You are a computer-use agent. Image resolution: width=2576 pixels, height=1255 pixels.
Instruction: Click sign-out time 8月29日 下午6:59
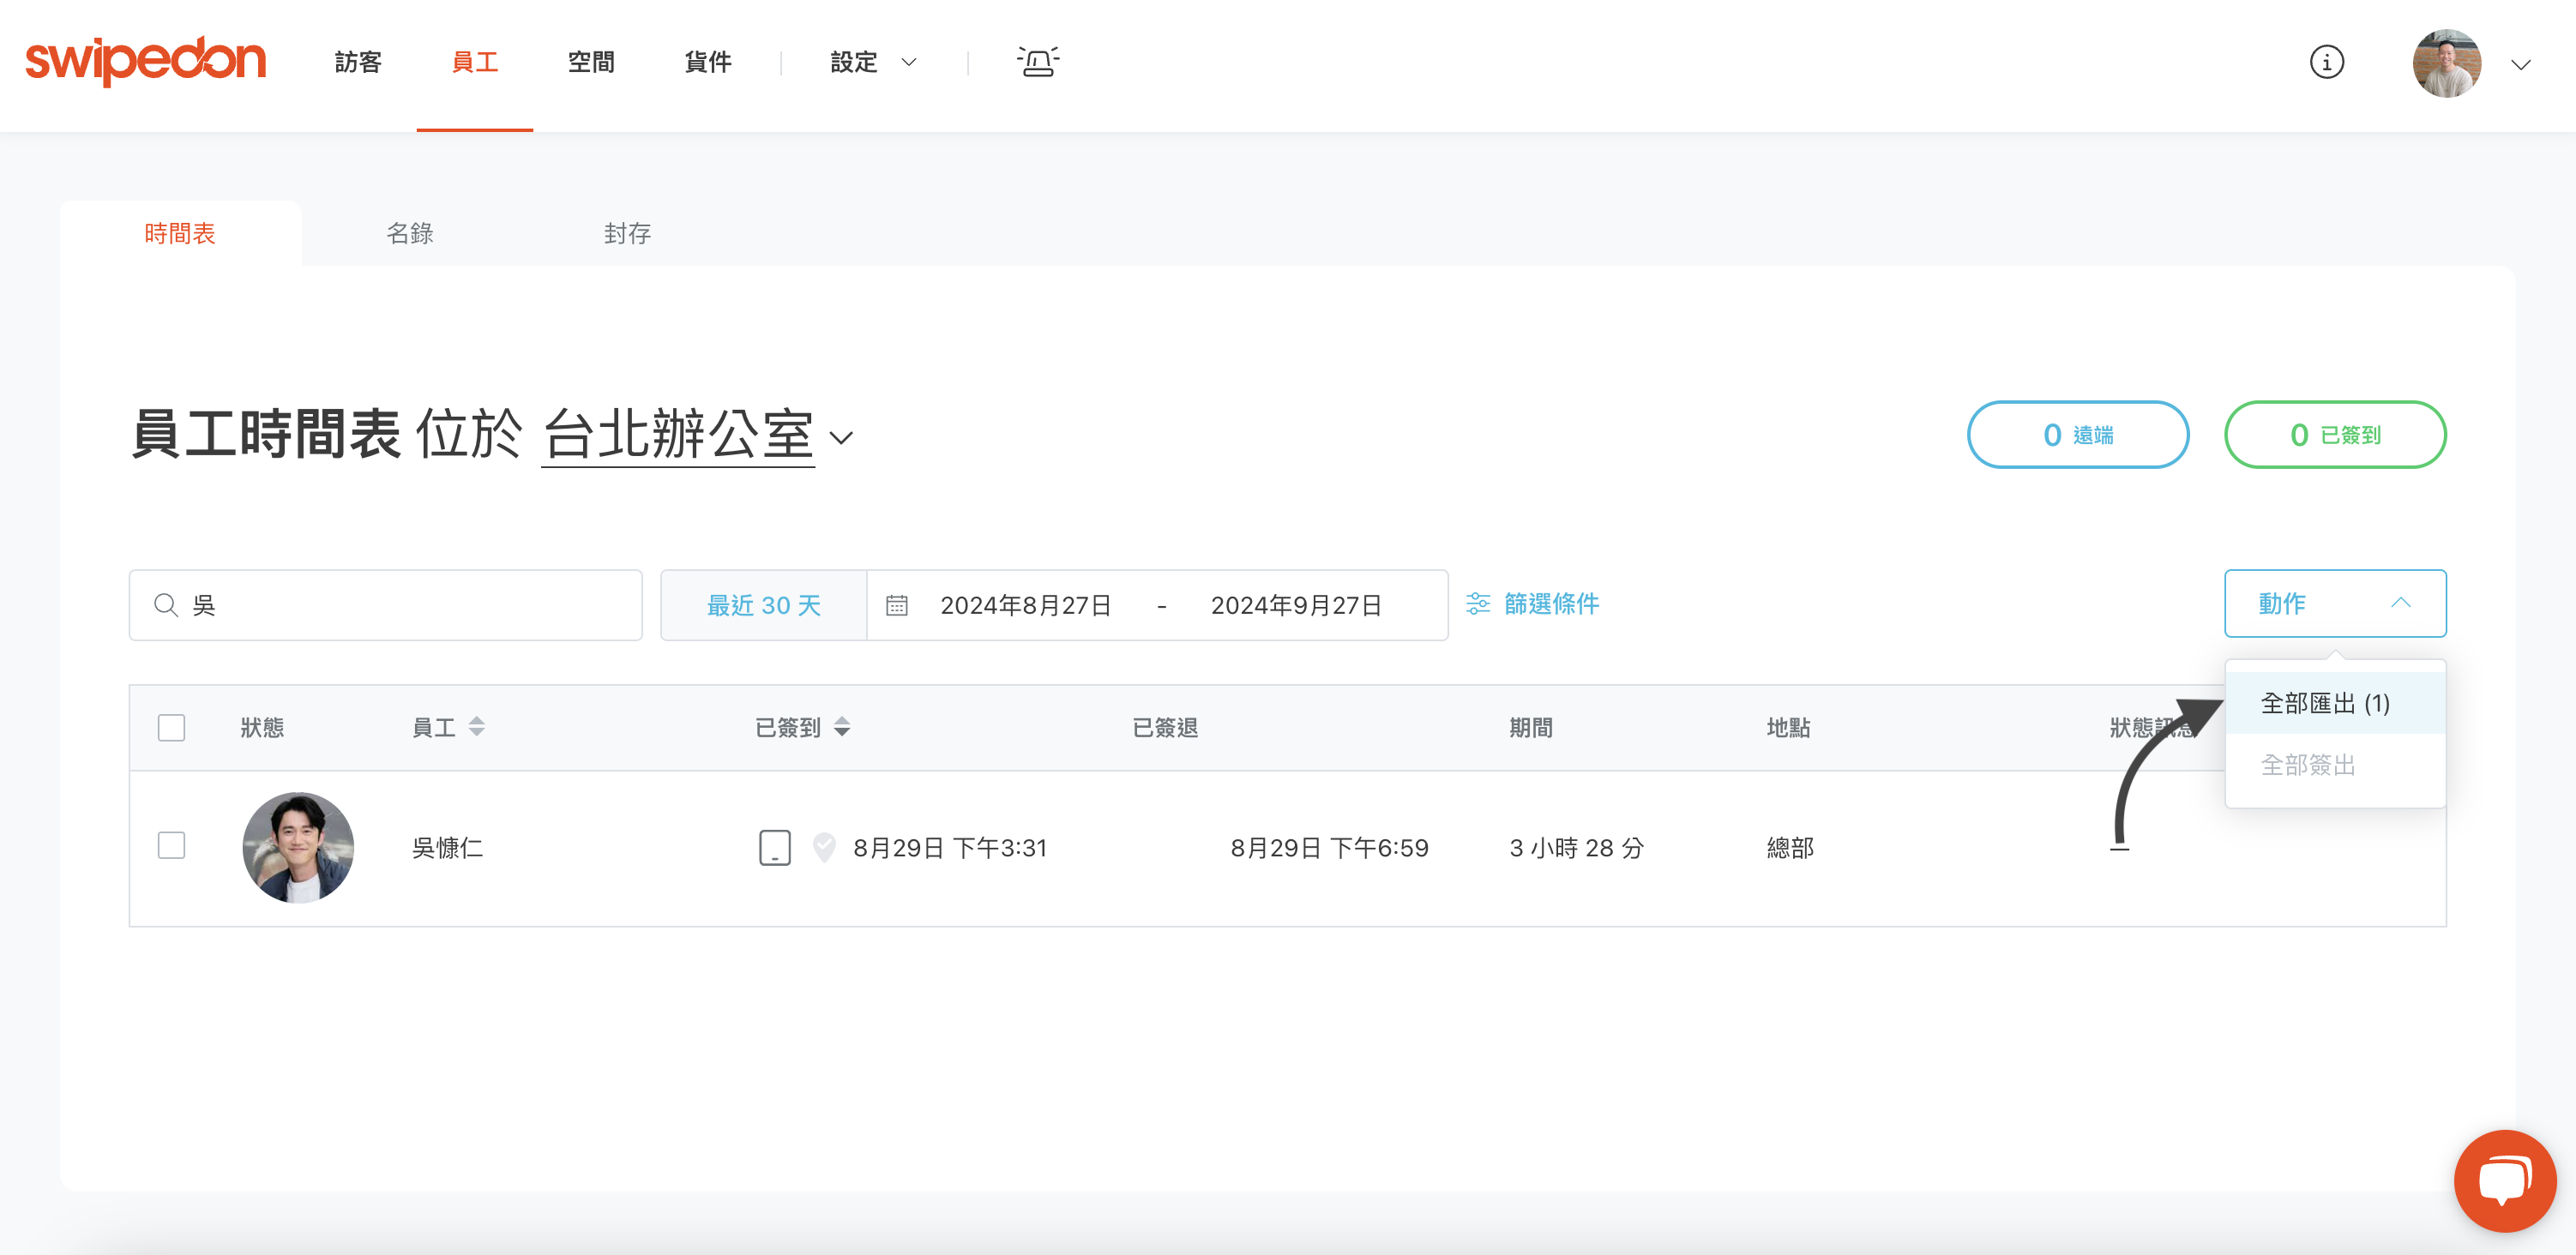pyautogui.click(x=1329, y=848)
